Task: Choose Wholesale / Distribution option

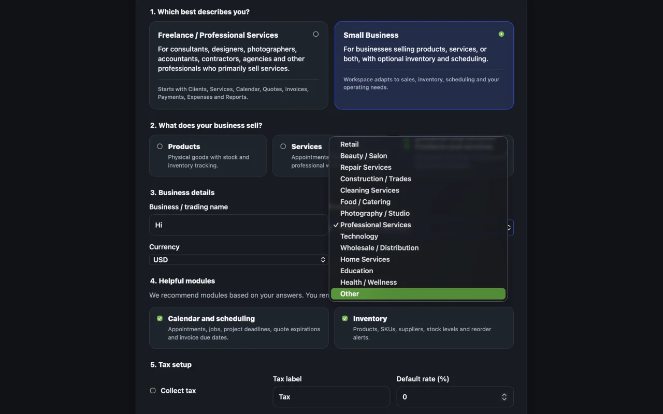Action: [x=418, y=248]
